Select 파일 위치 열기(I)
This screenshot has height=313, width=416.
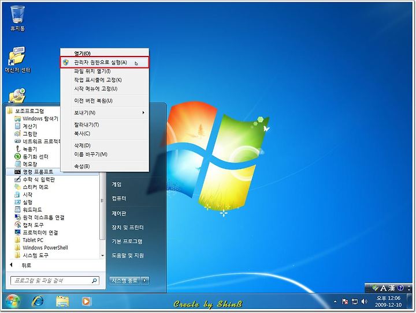(x=105, y=71)
